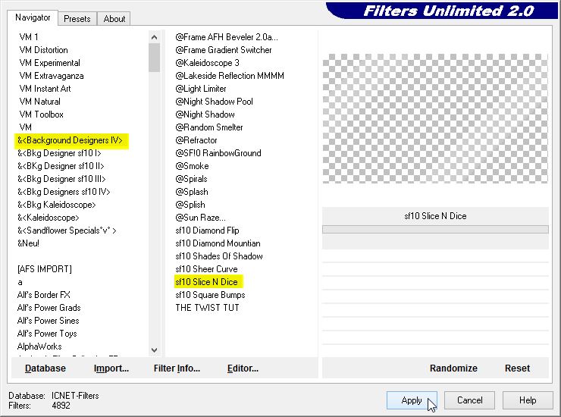Open Help
The height and width of the screenshot is (417, 561).
[x=528, y=400]
